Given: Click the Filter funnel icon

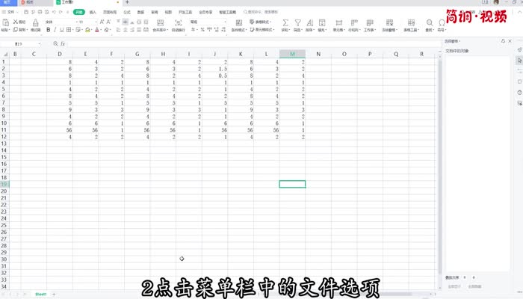Looking at the screenshot, I should pos(297,23).
